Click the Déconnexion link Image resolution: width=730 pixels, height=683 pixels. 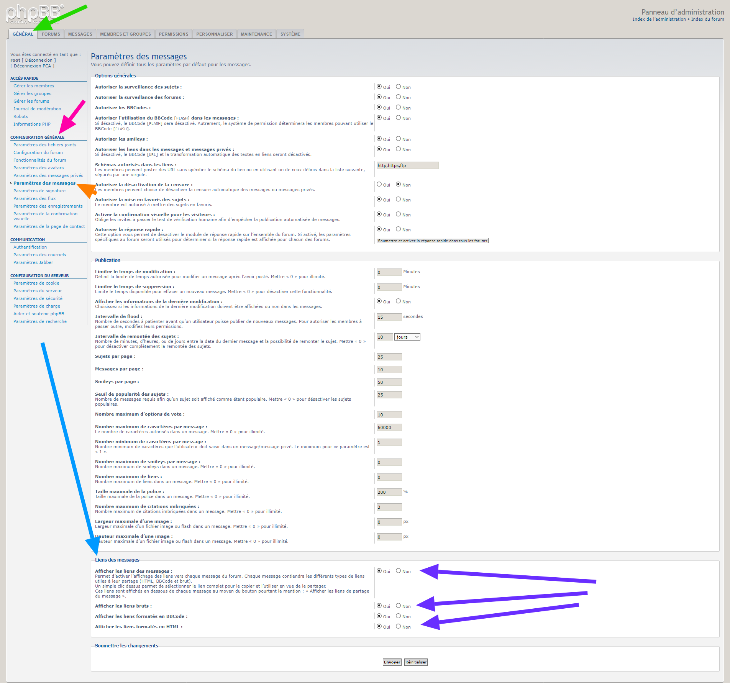tap(39, 60)
